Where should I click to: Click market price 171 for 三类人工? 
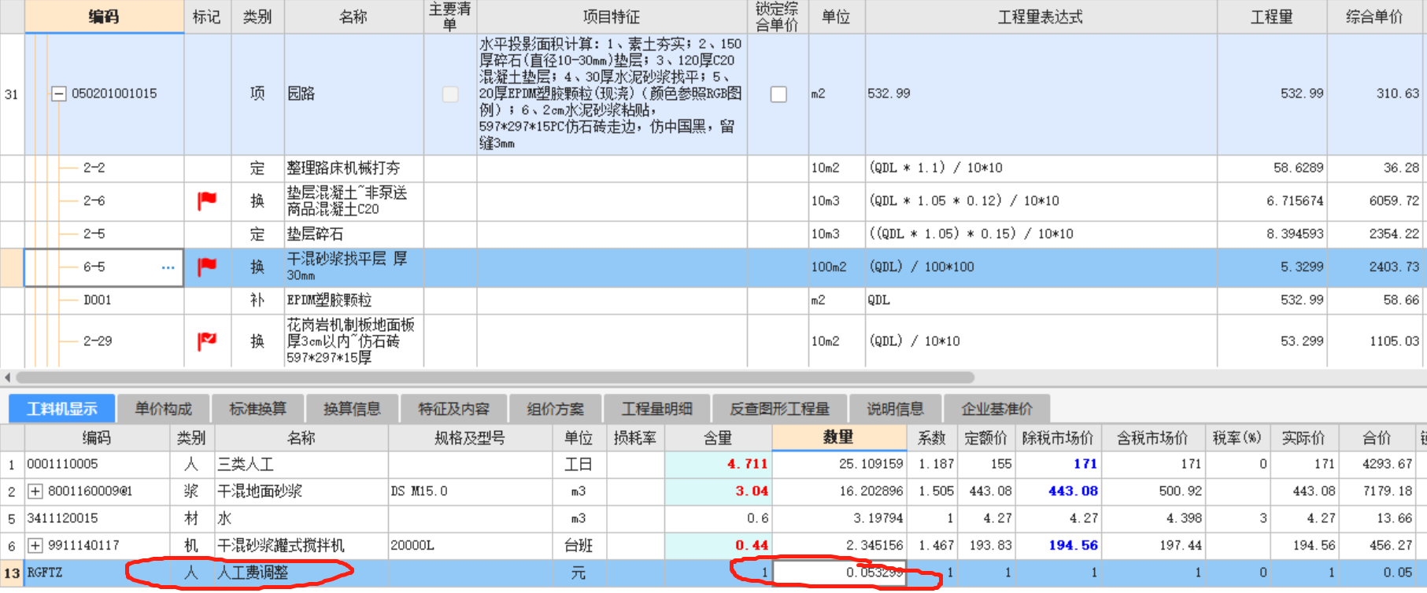(1085, 464)
